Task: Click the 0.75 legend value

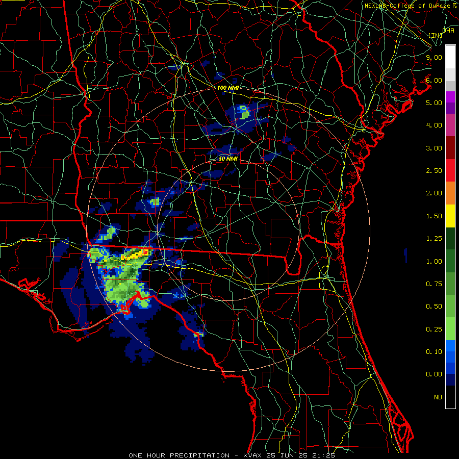Action: pos(434,284)
